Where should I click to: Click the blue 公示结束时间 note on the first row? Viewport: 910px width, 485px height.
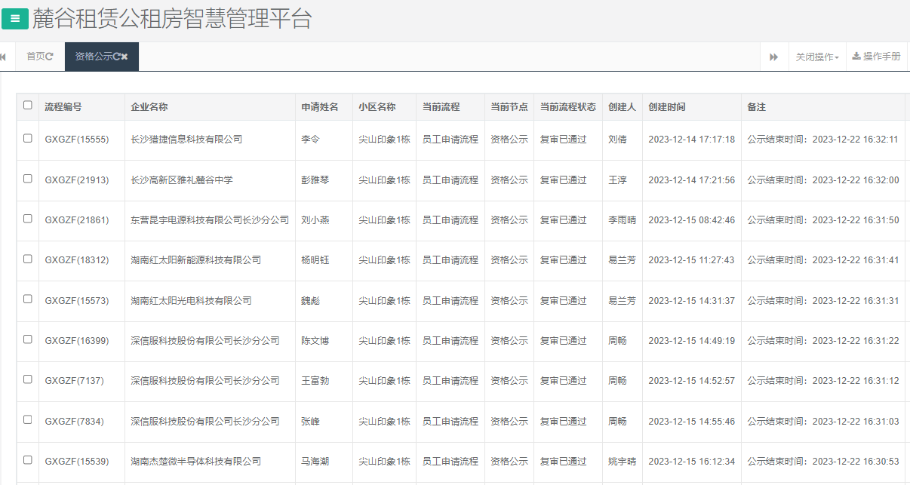click(822, 140)
